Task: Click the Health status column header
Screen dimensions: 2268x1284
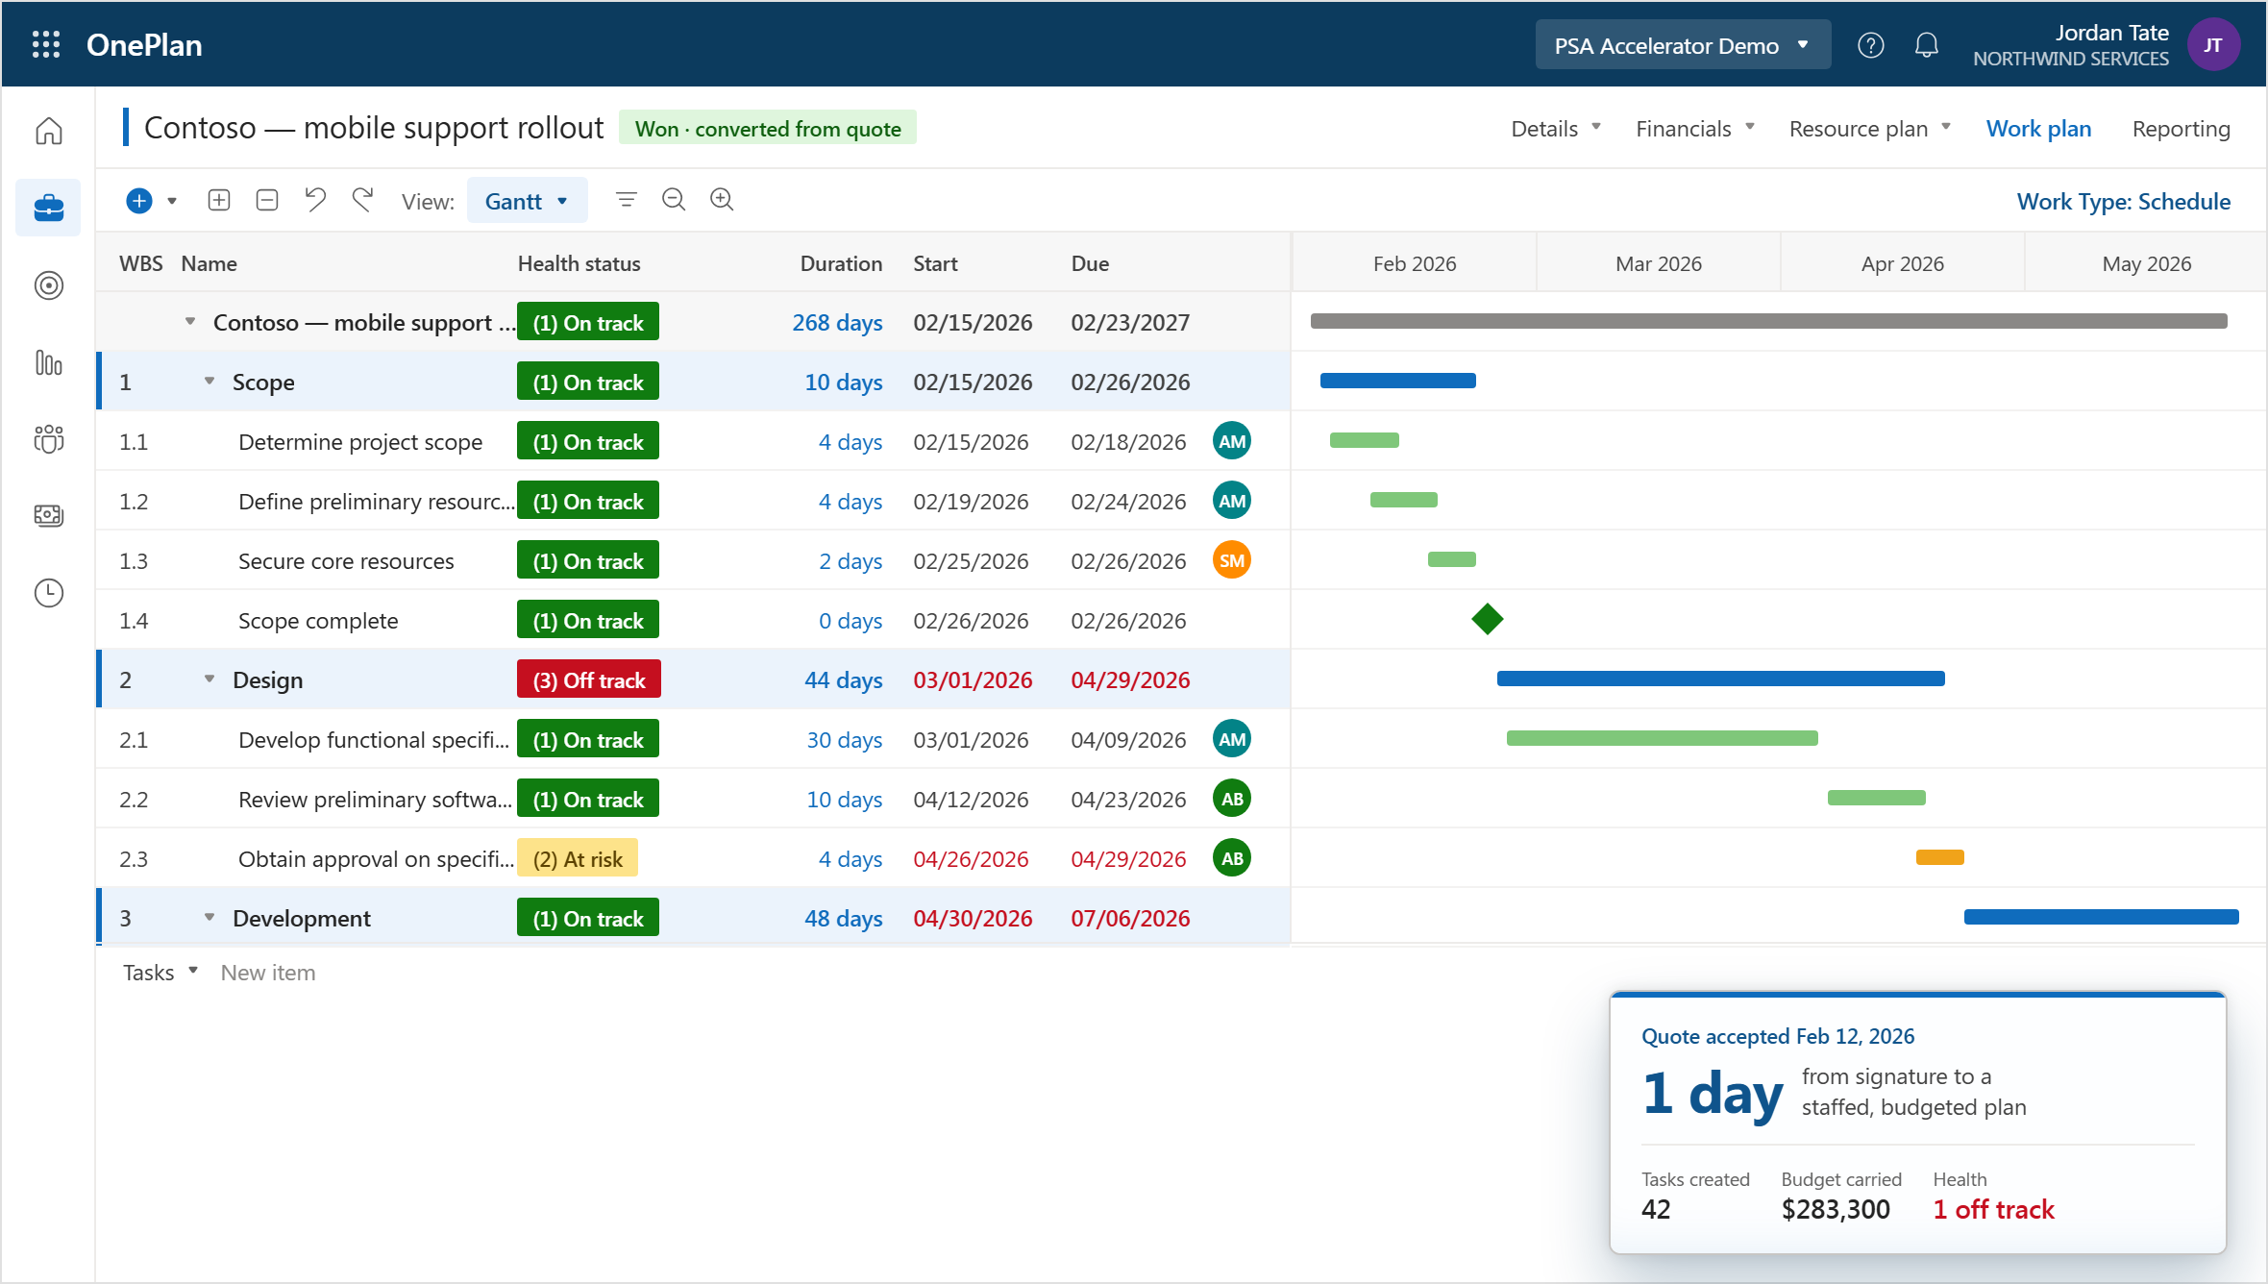Action: pos(579,263)
